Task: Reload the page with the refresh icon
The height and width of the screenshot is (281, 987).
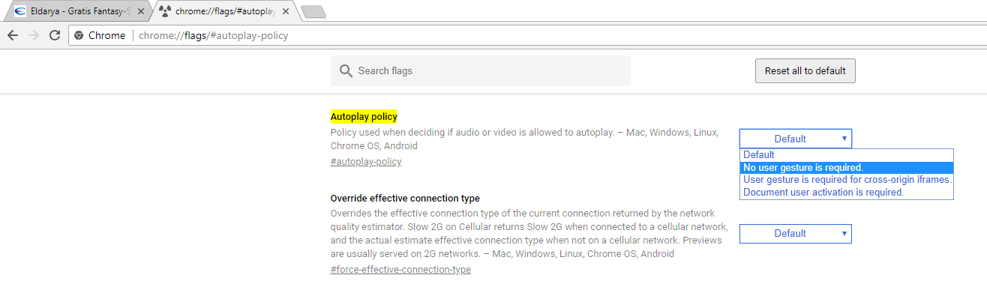Action: click(x=55, y=35)
